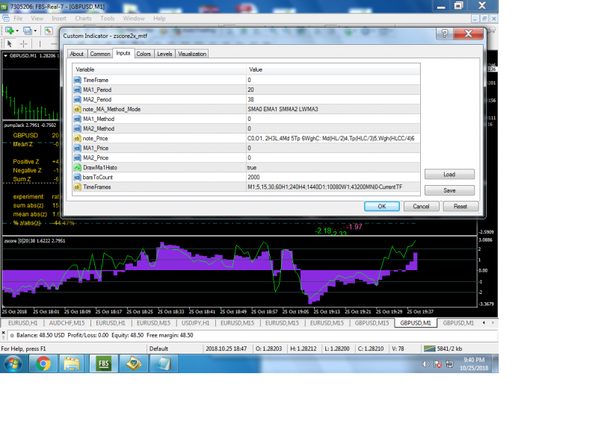Open the New Chart dropdown arrow
Screen dimensions: 598x447
click(x=17, y=31)
